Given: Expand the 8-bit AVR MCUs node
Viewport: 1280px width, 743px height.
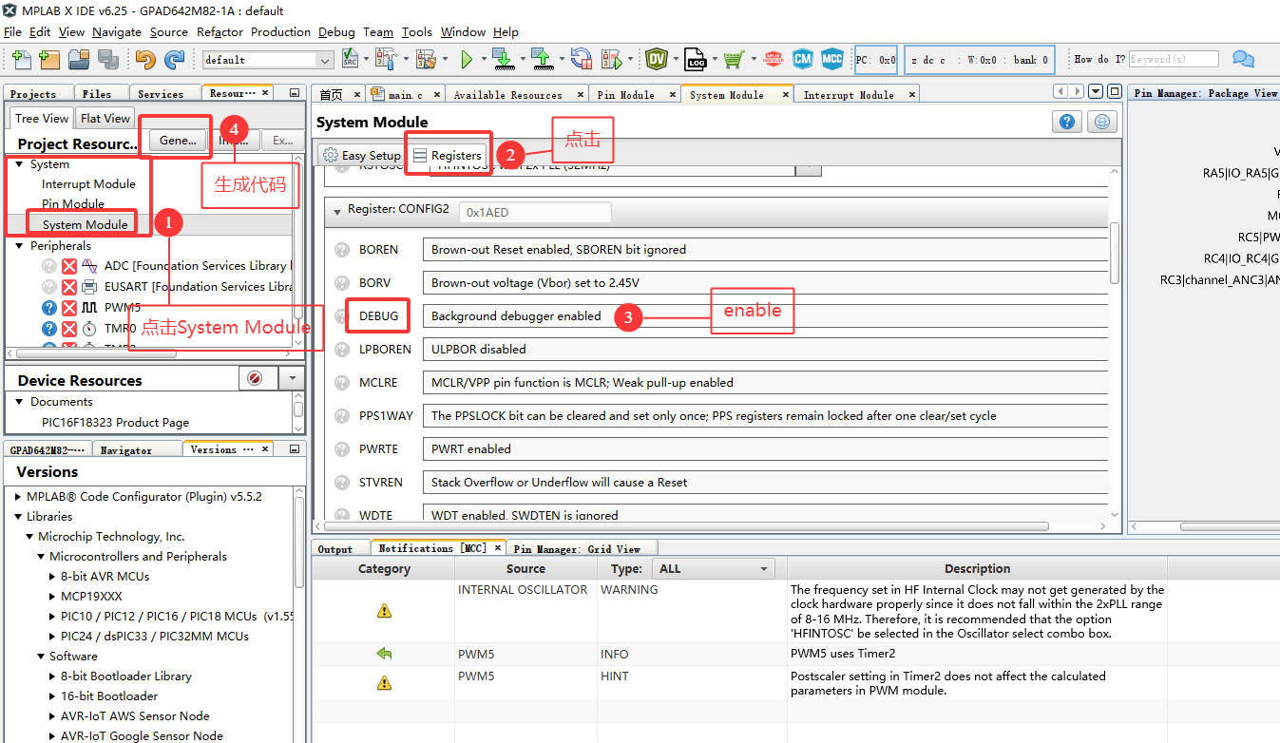Looking at the screenshot, I should click(x=52, y=576).
